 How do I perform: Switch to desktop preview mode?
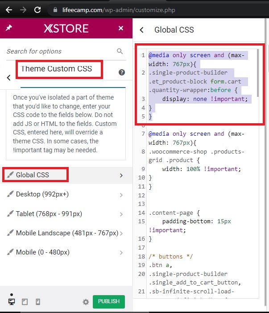(x=12, y=302)
